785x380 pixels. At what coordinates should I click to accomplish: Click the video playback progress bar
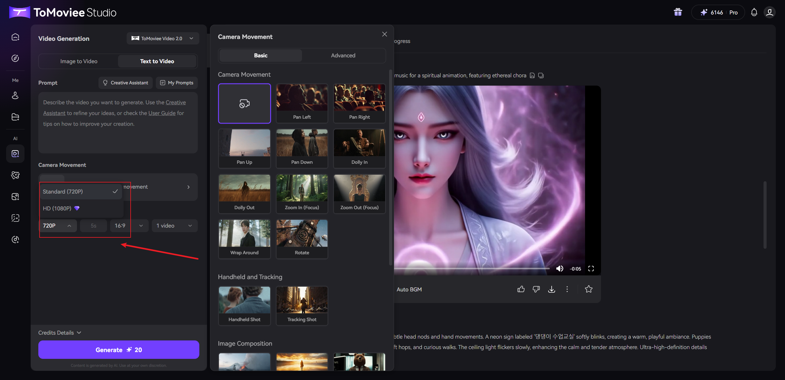[x=472, y=269]
